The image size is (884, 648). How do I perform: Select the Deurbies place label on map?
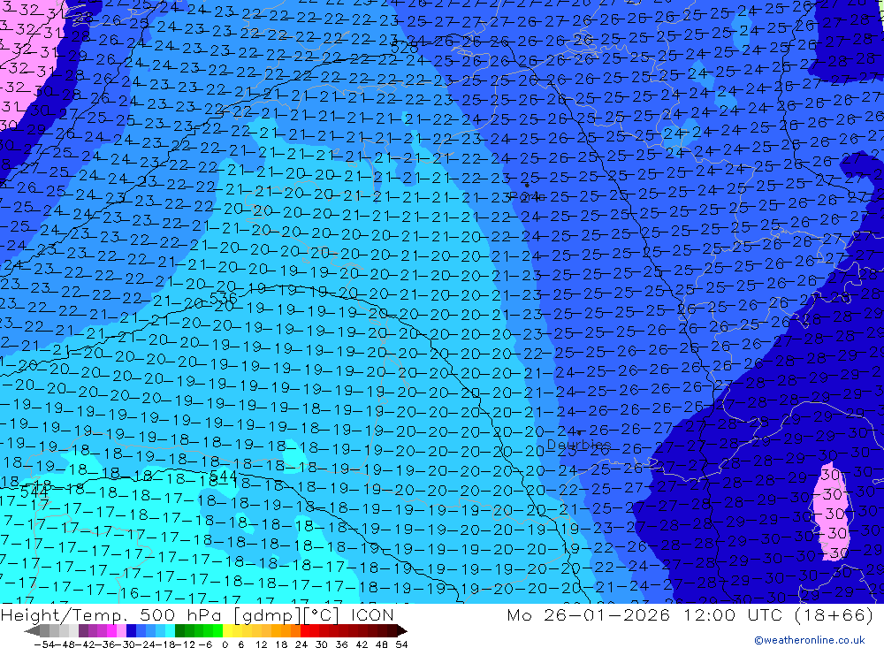(x=578, y=445)
